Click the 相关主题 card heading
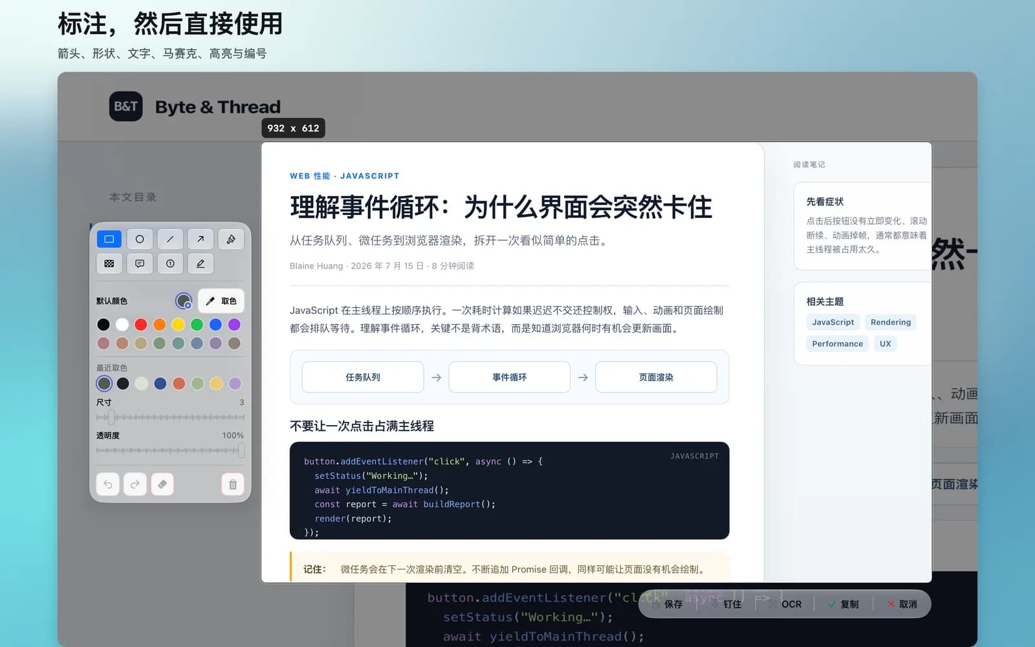This screenshot has height=647, width=1035. coord(825,302)
